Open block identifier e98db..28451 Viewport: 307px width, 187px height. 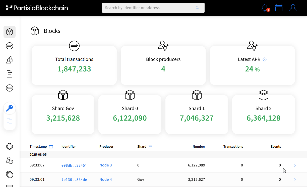pos(74,165)
